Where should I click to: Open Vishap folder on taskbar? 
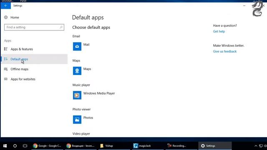[x=114, y=146]
